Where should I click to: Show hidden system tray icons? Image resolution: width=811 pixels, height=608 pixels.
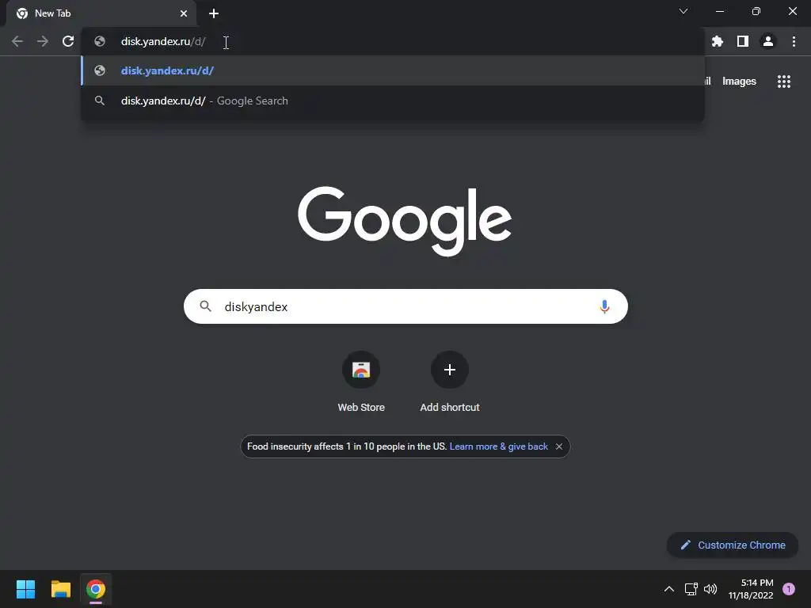(x=668, y=589)
